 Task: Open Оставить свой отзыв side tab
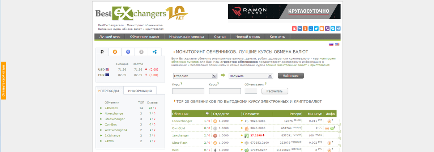pos(4,81)
